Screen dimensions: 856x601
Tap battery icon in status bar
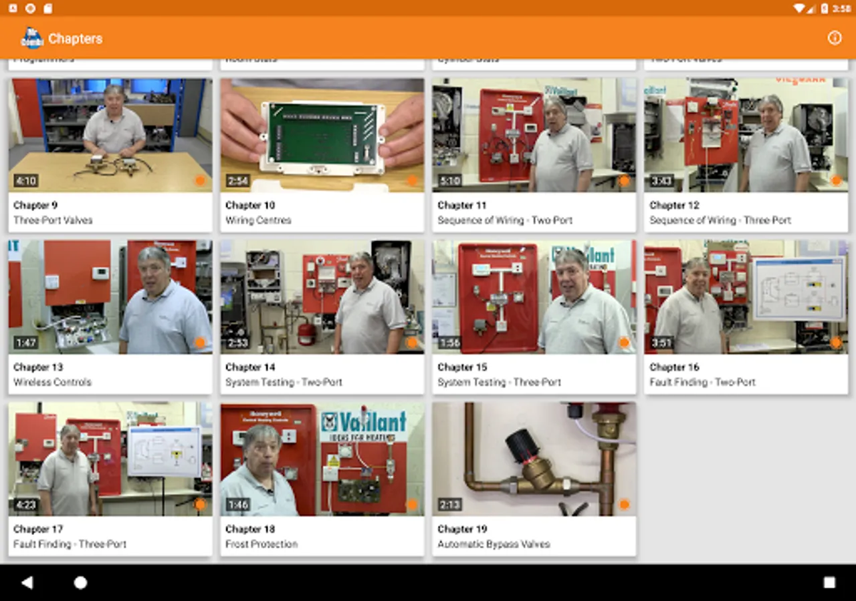(824, 8)
